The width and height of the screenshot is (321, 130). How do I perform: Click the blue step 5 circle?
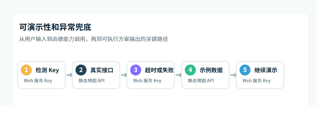(x=245, y=70)
